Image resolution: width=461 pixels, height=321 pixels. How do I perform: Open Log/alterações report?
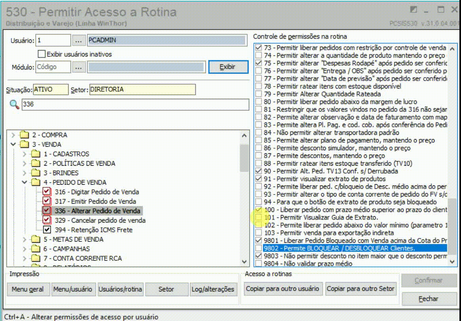pos(213,289)
